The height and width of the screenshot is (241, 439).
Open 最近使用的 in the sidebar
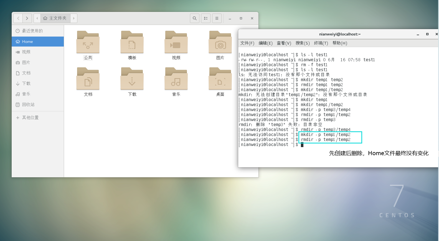click(x=38, y=31)
